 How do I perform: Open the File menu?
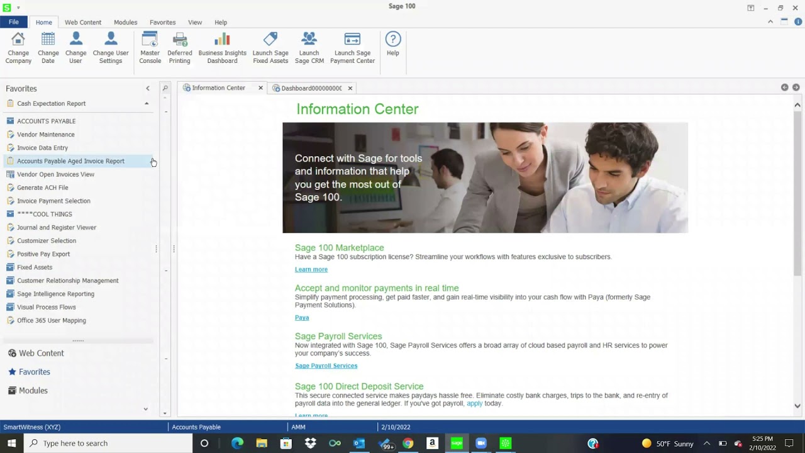click(14, 22)
